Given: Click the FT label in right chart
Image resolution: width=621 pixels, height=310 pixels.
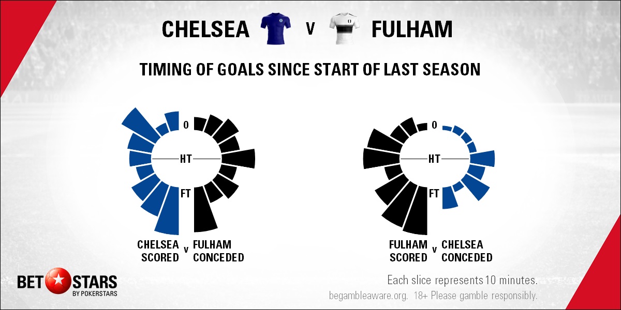Looking at the screenshot, I should tap(434, 194).
